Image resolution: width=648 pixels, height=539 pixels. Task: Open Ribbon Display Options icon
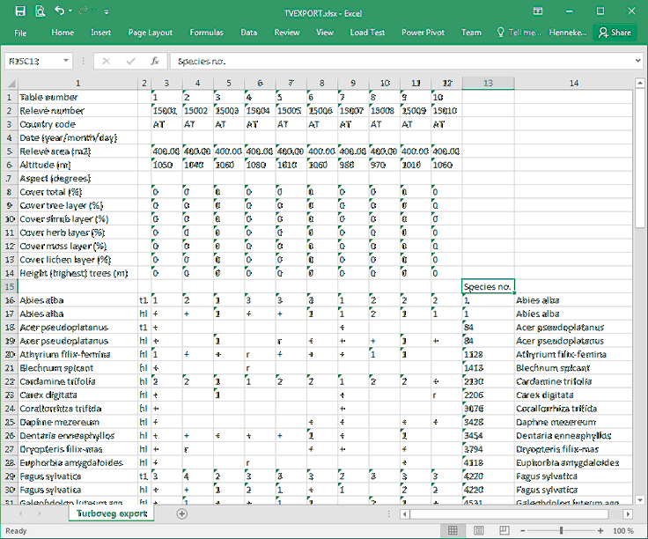[x=539, y=11]
